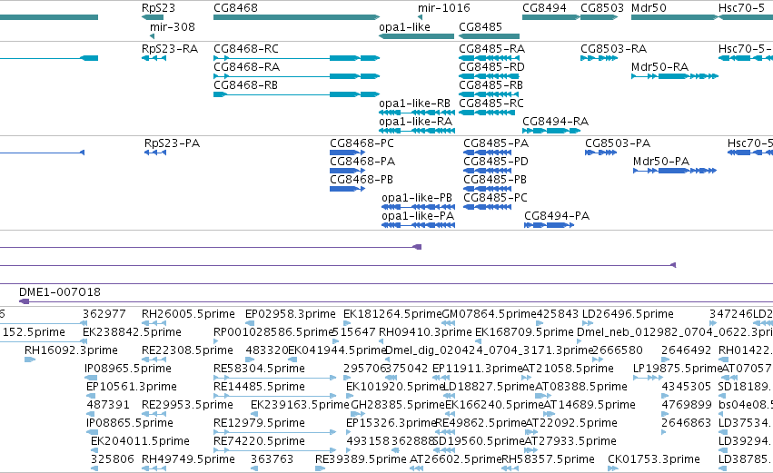This screenshot has height=473, width=773.
Task: Open the CG8485-RC transcript label
Action: (x=491, y=103)
